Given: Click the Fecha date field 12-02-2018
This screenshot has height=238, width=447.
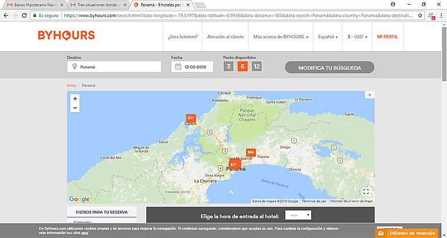Looking at the screenshot, I should click(192, 67).
